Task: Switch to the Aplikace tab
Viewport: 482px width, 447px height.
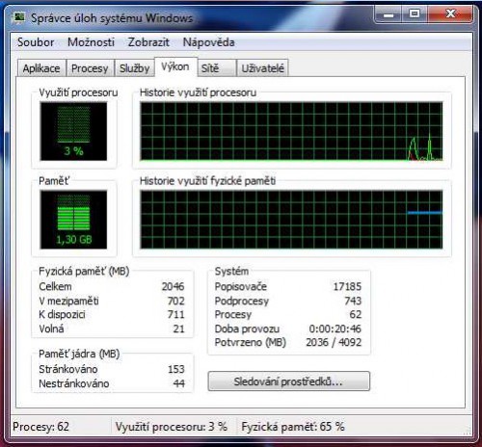Action: coord(41,68)
